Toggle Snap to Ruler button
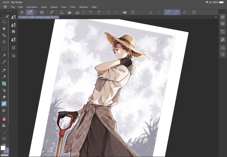The width and height of the screenshot is (227, 157). pyautogui.click(x=168, y=12)
